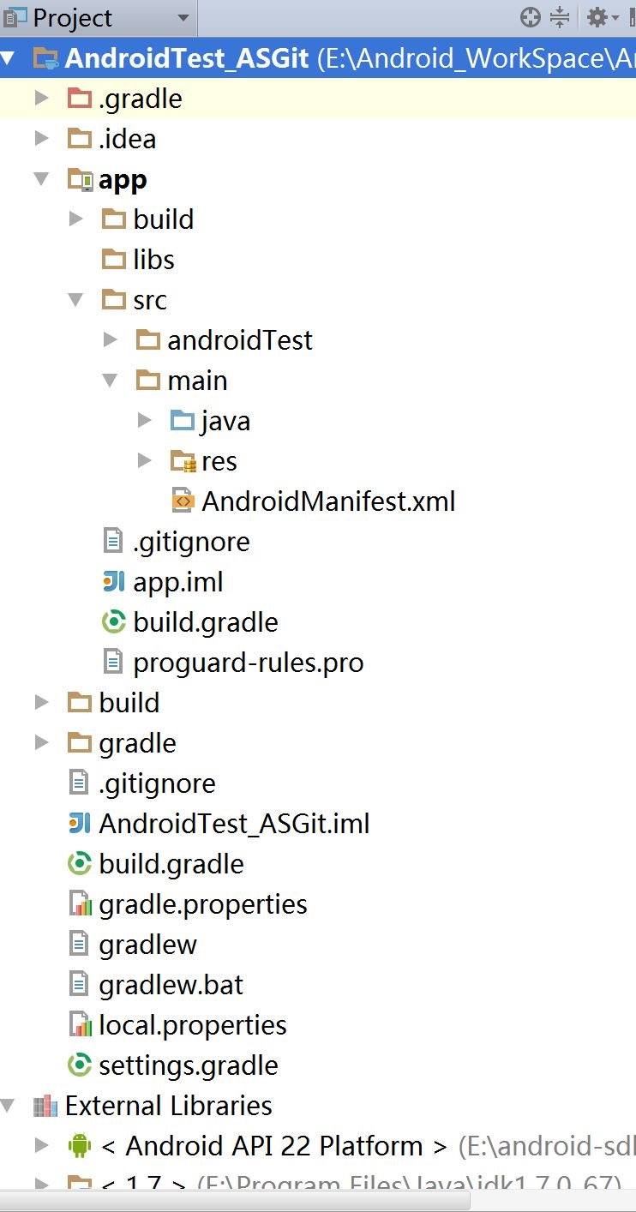Expand the java source folder

click(x=144, y=421)
